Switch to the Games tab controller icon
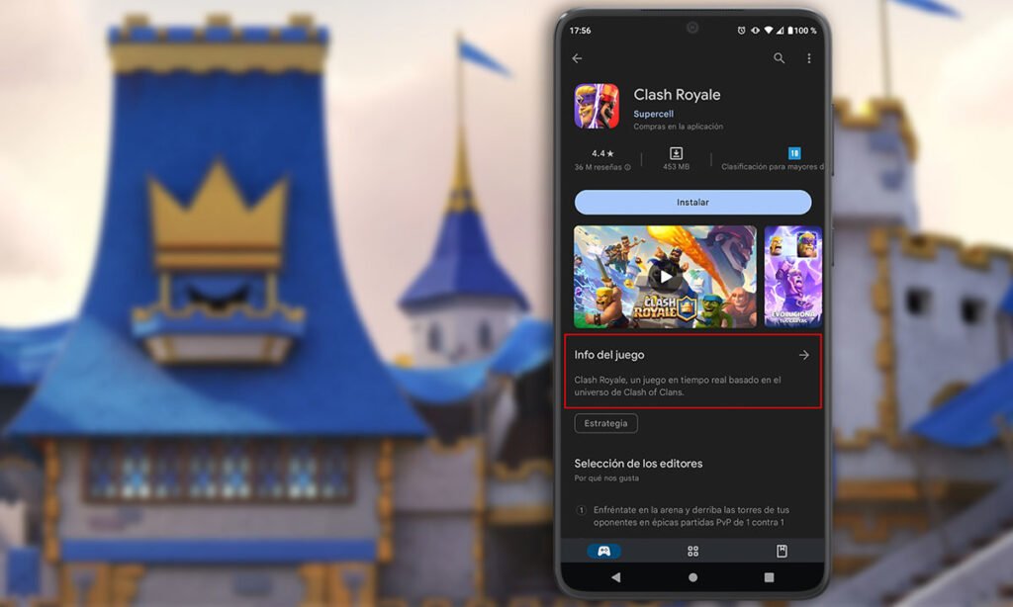The width and height of the screenshot is (1013, 607). [604, 551]
